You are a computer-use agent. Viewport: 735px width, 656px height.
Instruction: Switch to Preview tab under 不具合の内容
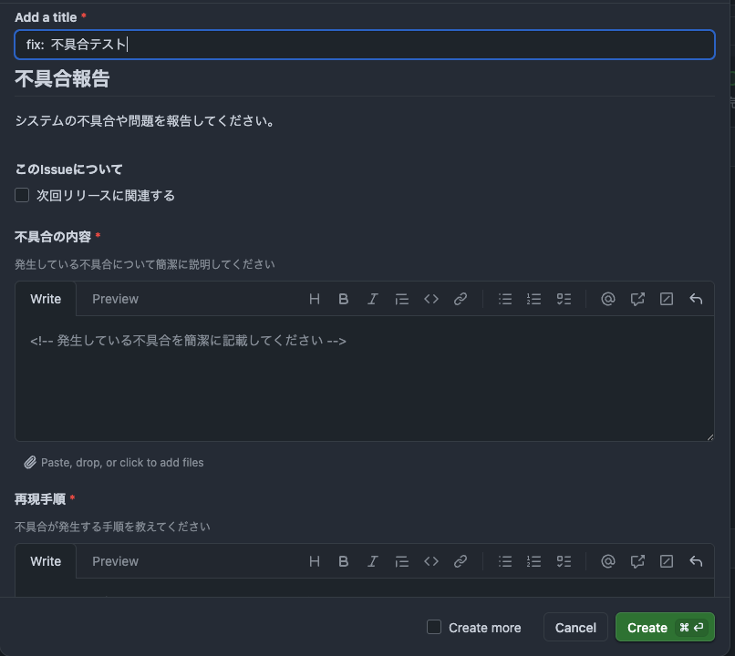tap(115, 299)
